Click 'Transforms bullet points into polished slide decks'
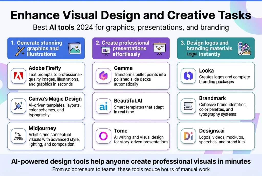 tap(140, 79)
